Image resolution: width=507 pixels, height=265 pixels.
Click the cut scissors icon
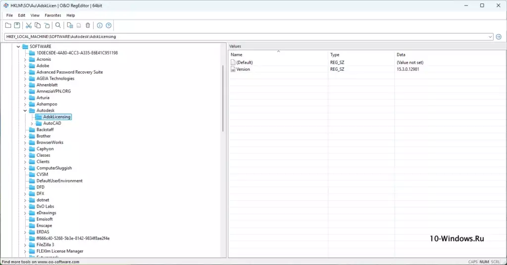click(x=28, y=26)
